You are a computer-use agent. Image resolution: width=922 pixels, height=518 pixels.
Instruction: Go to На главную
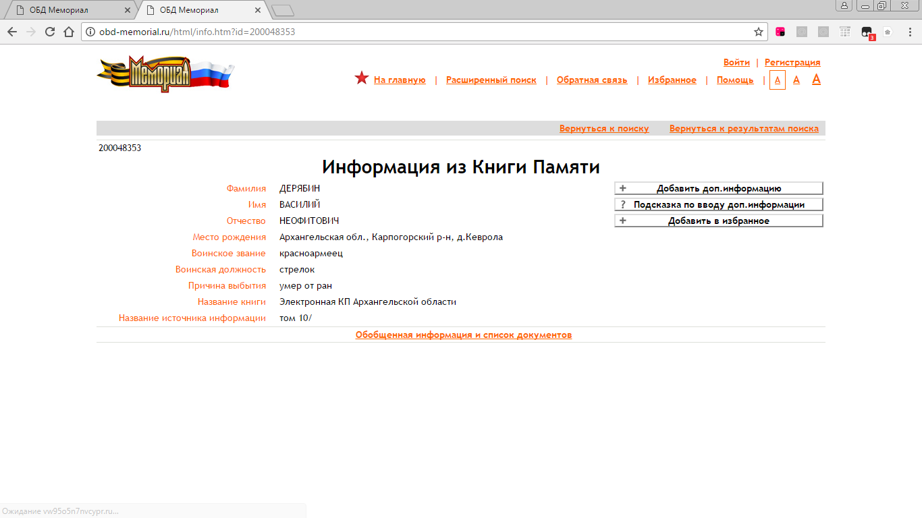[x=400, y=80]
